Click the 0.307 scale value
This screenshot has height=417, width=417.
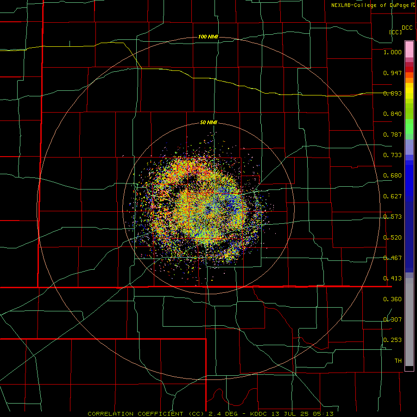pos(392,320)
